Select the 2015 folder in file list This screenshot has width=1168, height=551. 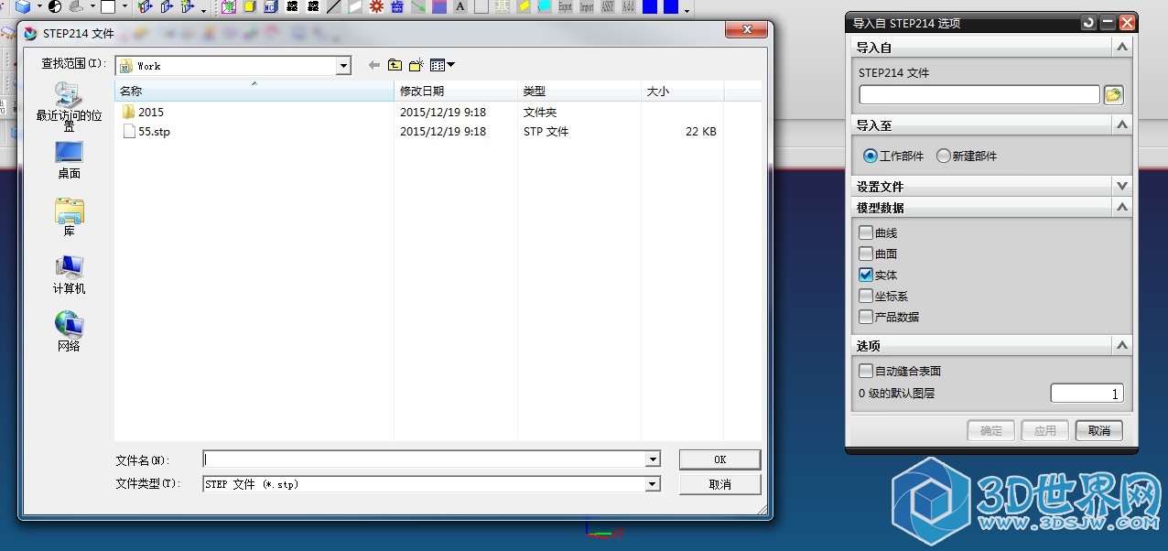click(x=143, y=112)
